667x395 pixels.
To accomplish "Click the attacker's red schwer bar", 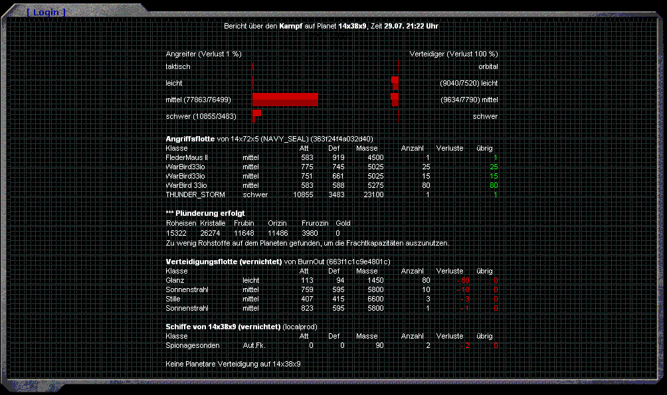I will point(256,114).
